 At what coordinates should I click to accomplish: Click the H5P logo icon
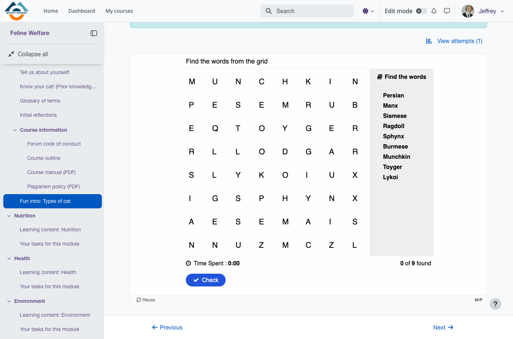(x=478, y=300)
